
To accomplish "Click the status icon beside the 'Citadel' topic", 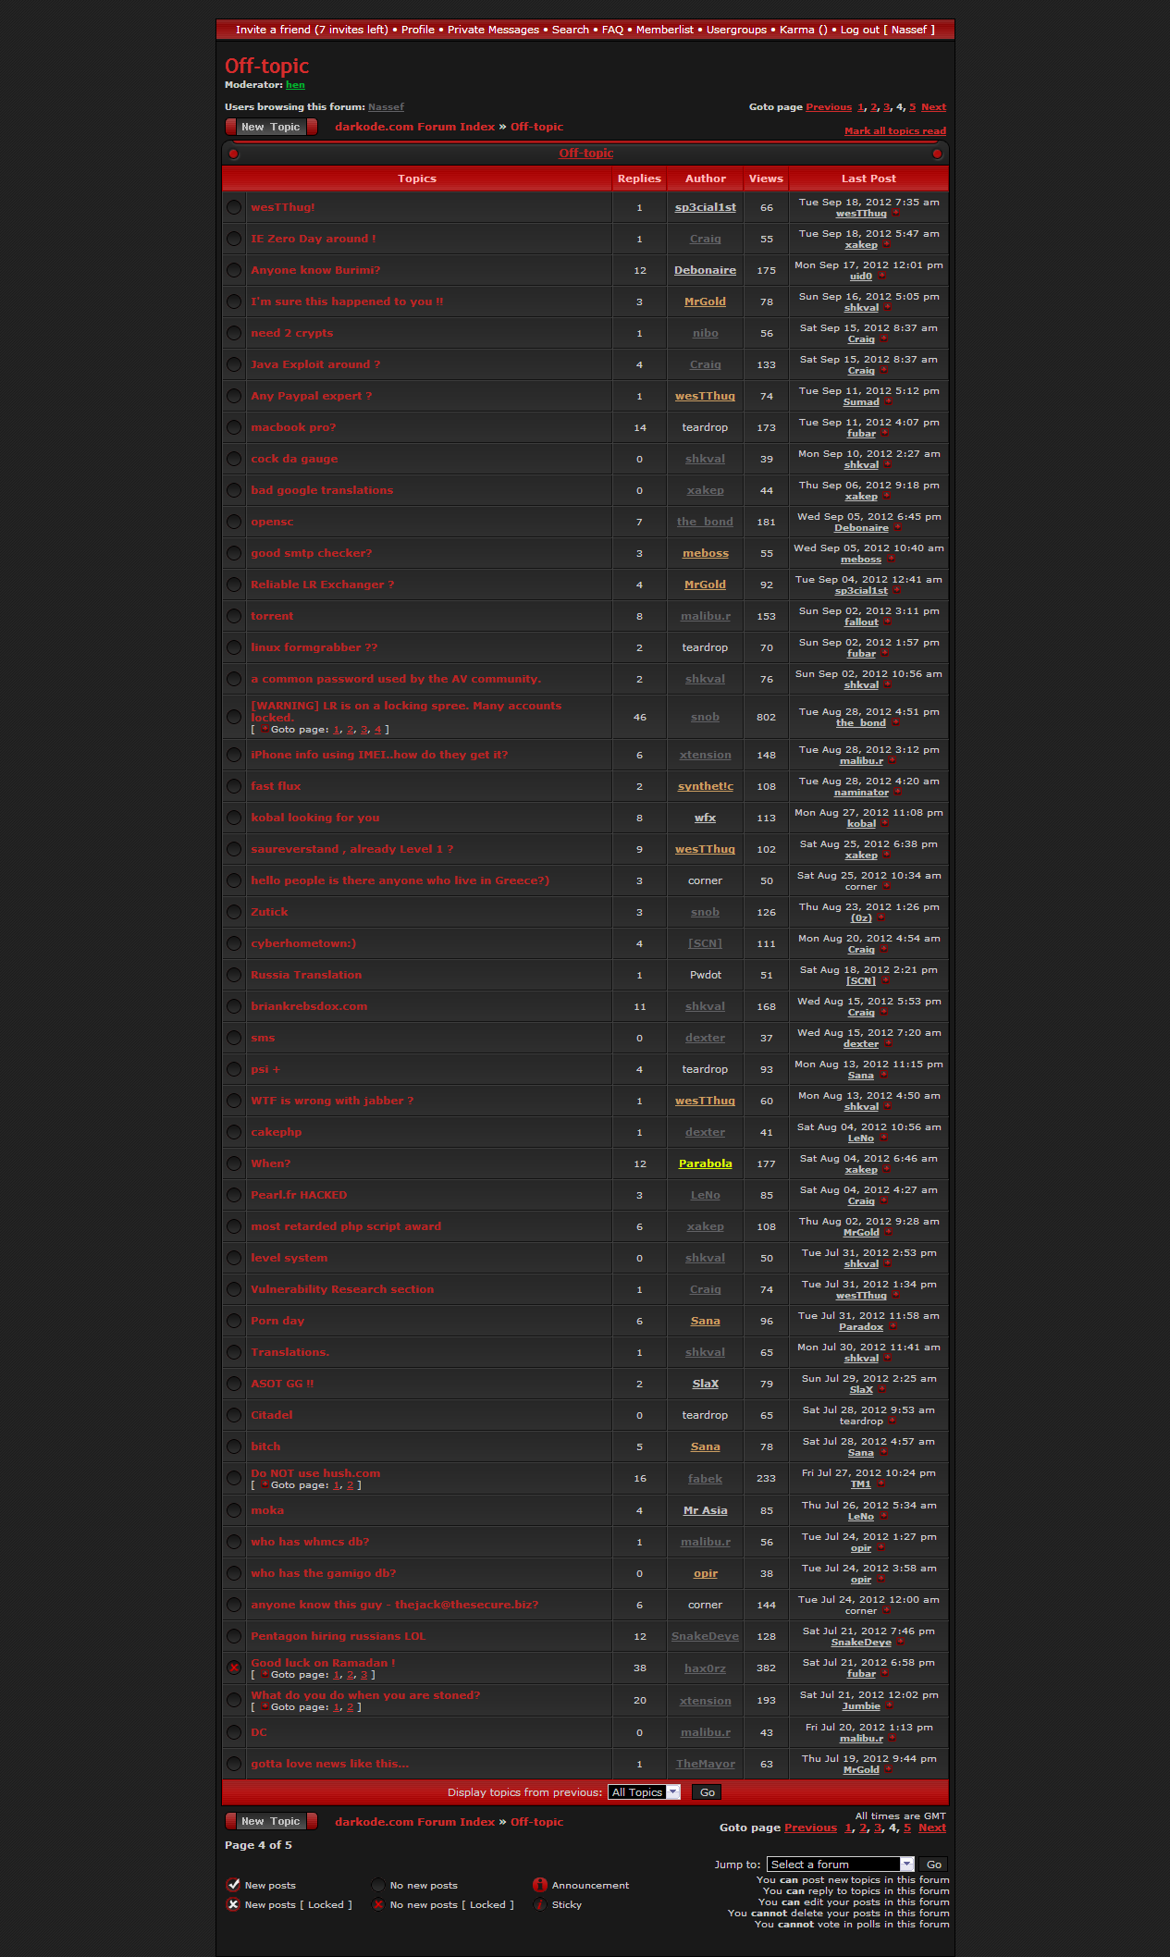I will 234,1416.
